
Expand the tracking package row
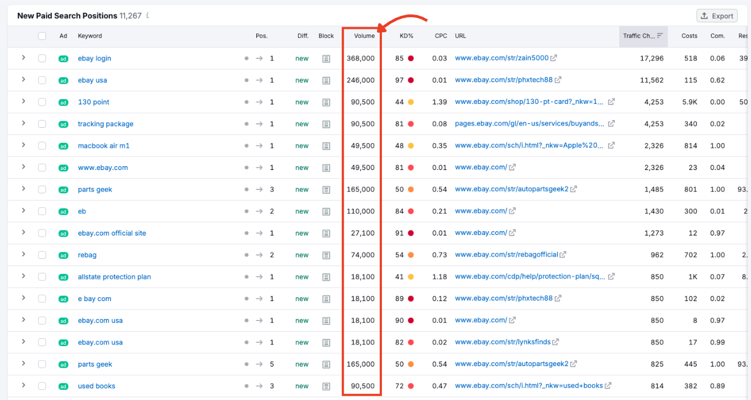click(23, 124)
